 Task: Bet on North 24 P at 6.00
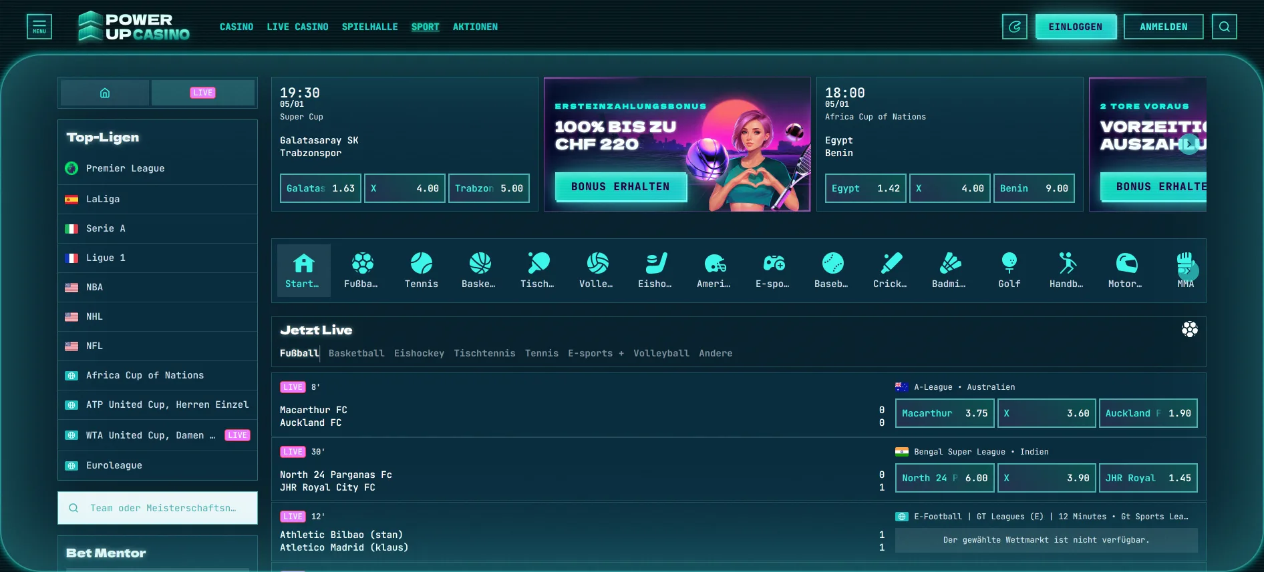point(945,478)
